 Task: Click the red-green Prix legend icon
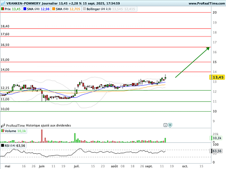tap(3, 9)
